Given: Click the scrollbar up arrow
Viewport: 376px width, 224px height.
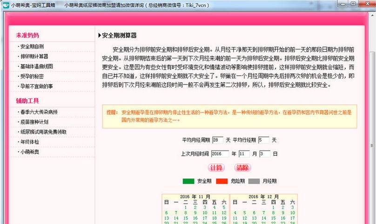Looking at the screenshot, I should 372,15.
